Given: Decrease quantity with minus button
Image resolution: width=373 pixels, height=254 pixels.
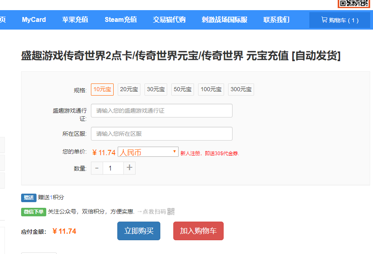Looking at the screenshot, I should [97, 168].
